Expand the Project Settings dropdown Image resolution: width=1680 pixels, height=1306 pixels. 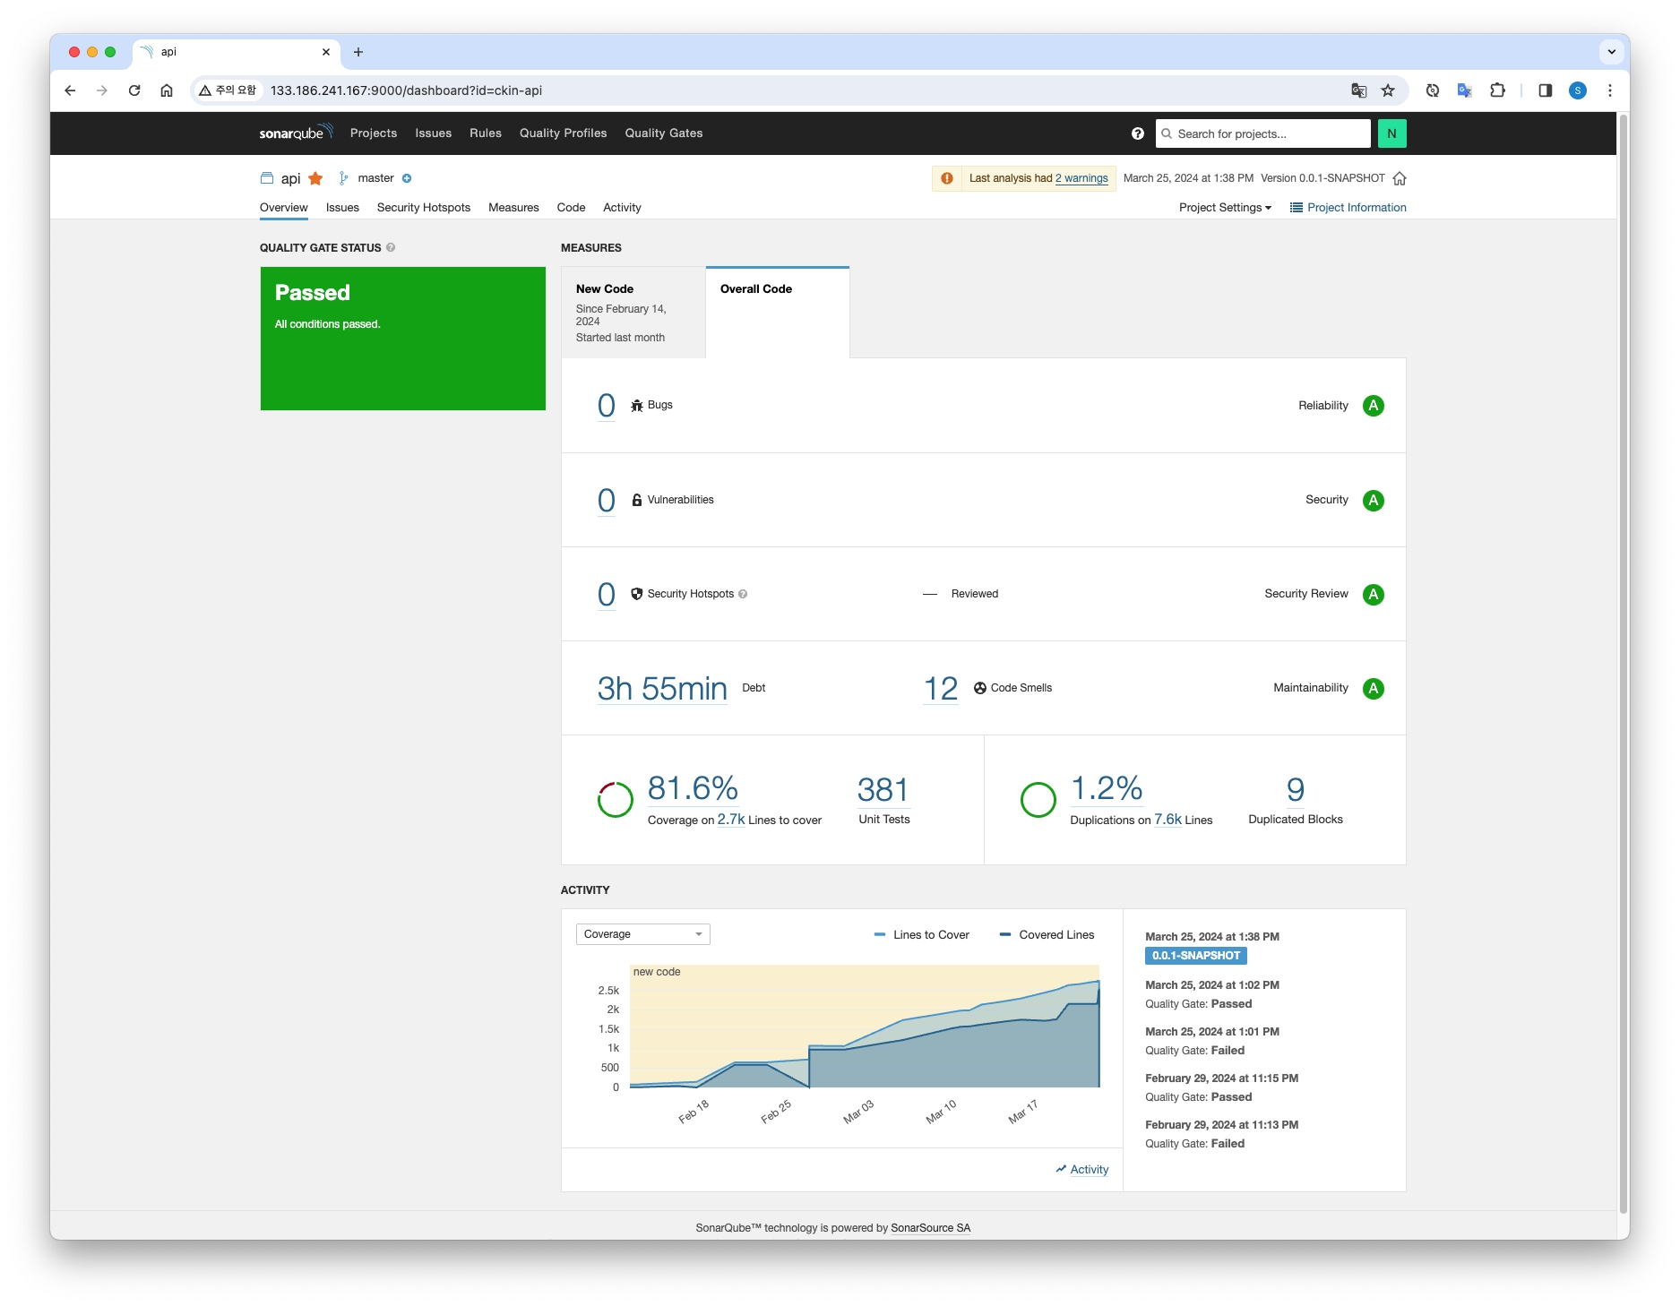coord(1224,208)
